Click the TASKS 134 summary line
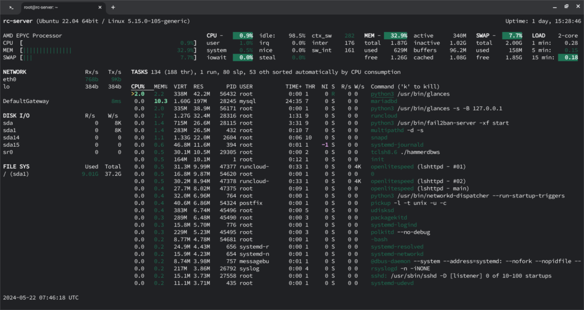Viewport: 584px width, 310px height. point(266,72)
